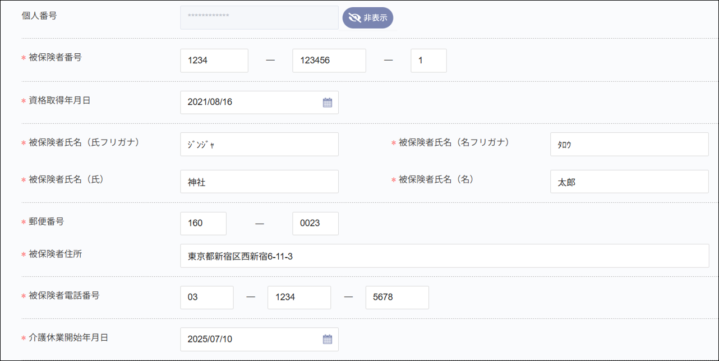Click the 名フリガナ field containing タロウ
Viewport: 719px width, 361px height.
tap(629, 144)
